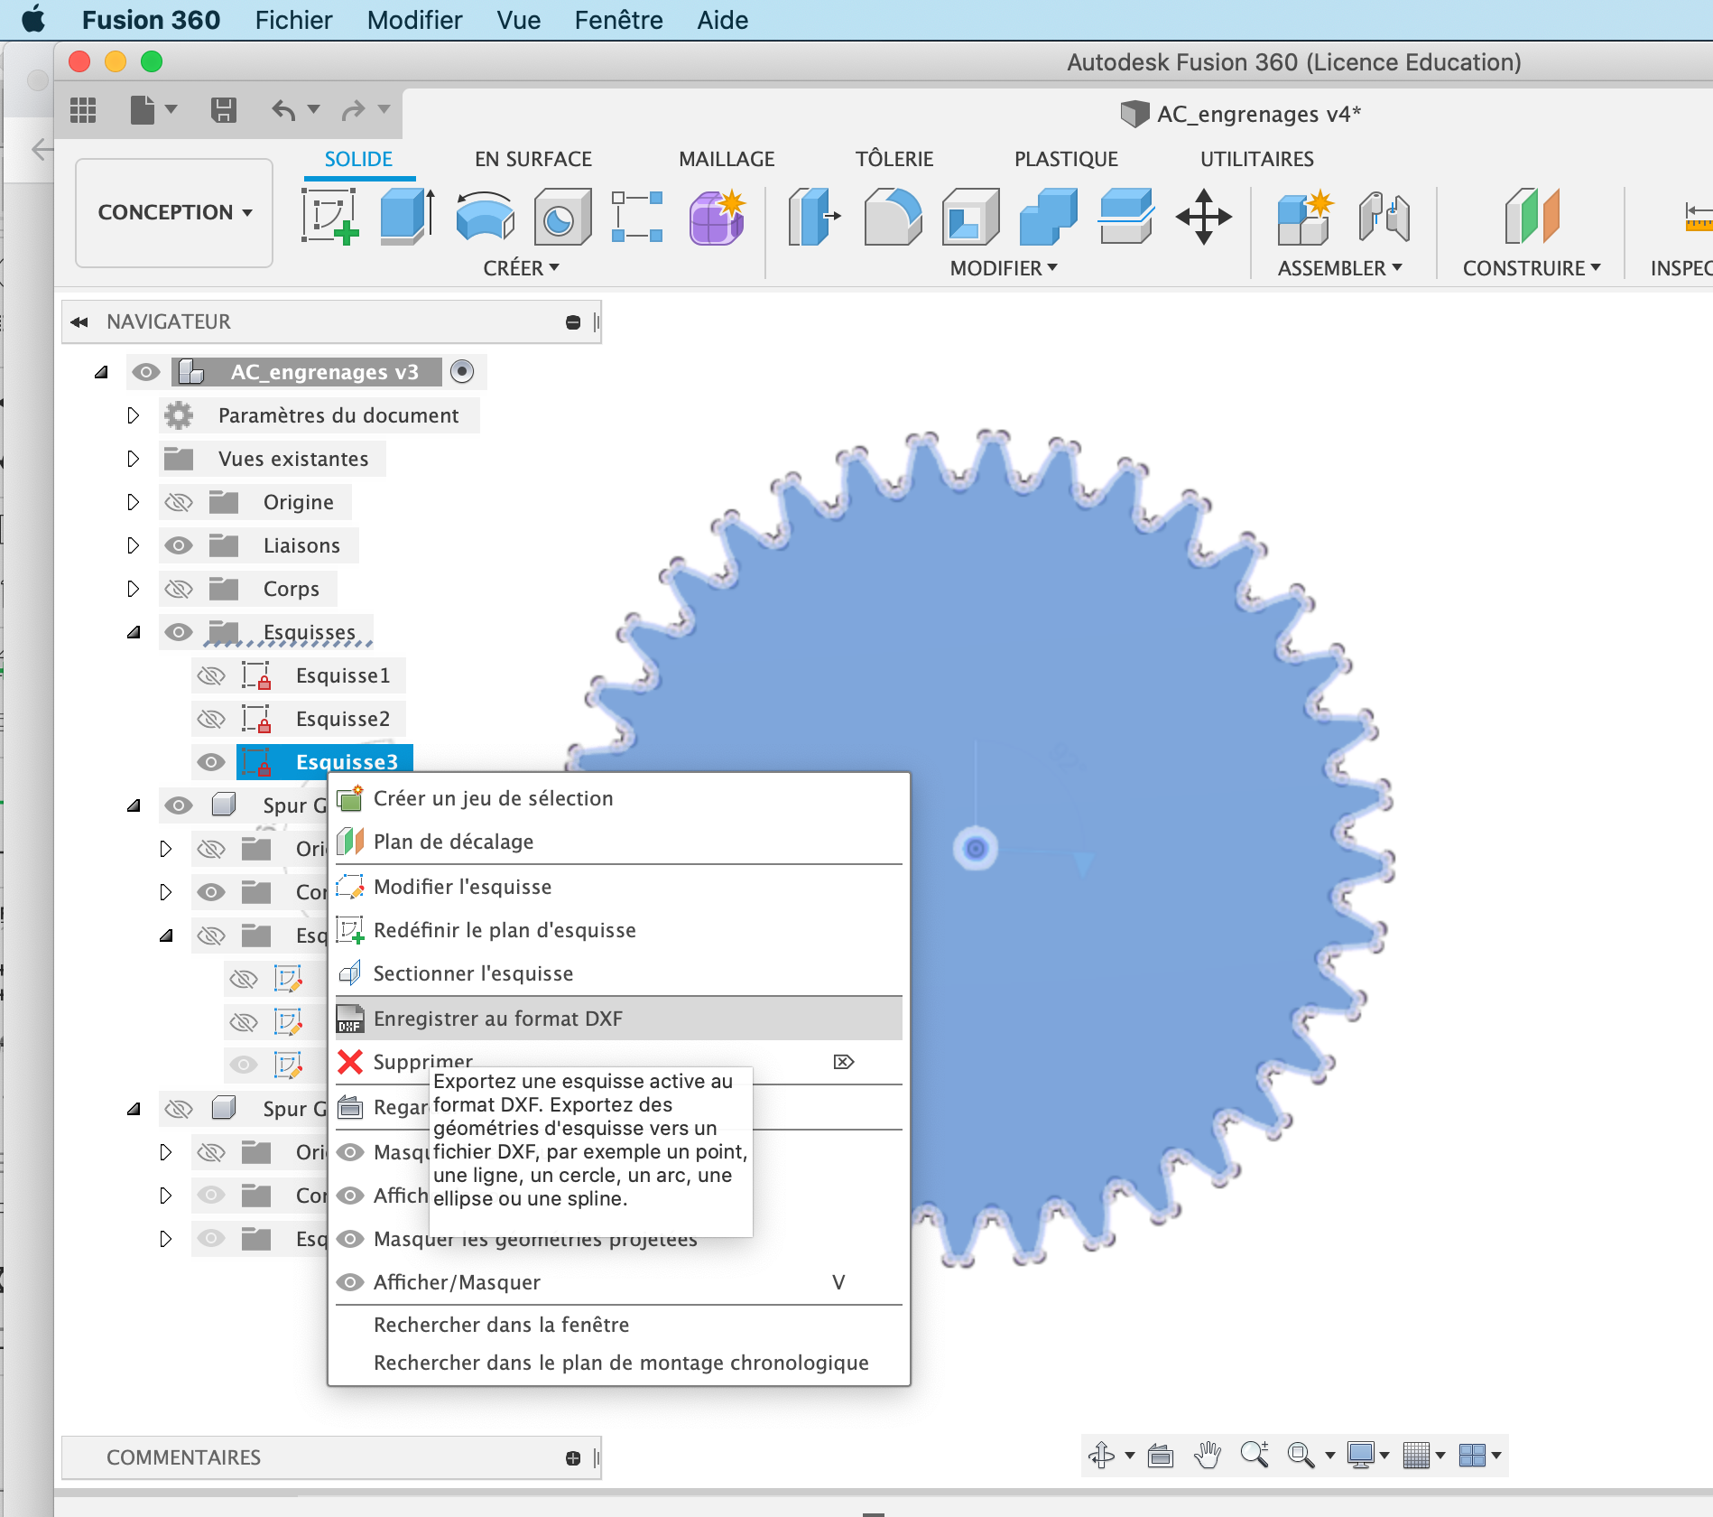Open the Fichier menu in menu bar
1713x1517 pixels.
pyautogui.click(x=293, y=20)
